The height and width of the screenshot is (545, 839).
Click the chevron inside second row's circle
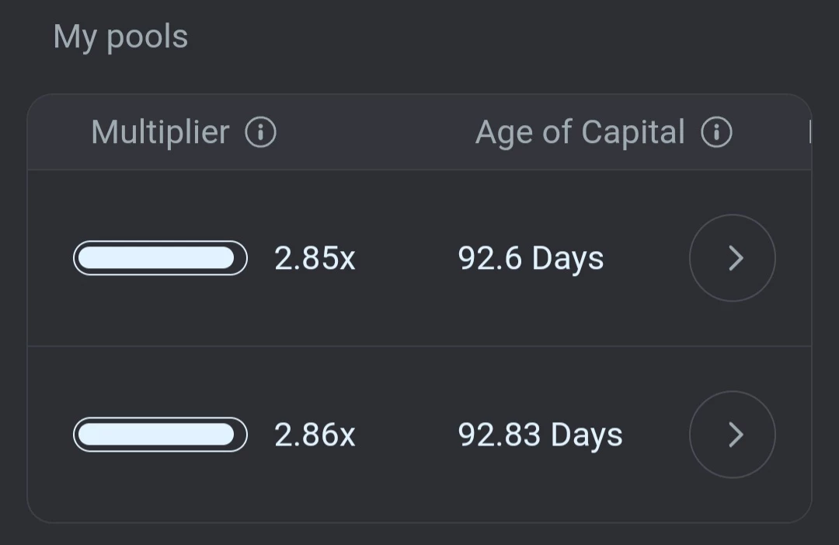(x=736, y=435)
